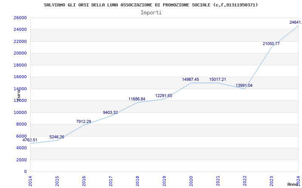Click the 18000 y-axis tick label
The width and height of the screenshot is (302, 188).
click(20, 65)
